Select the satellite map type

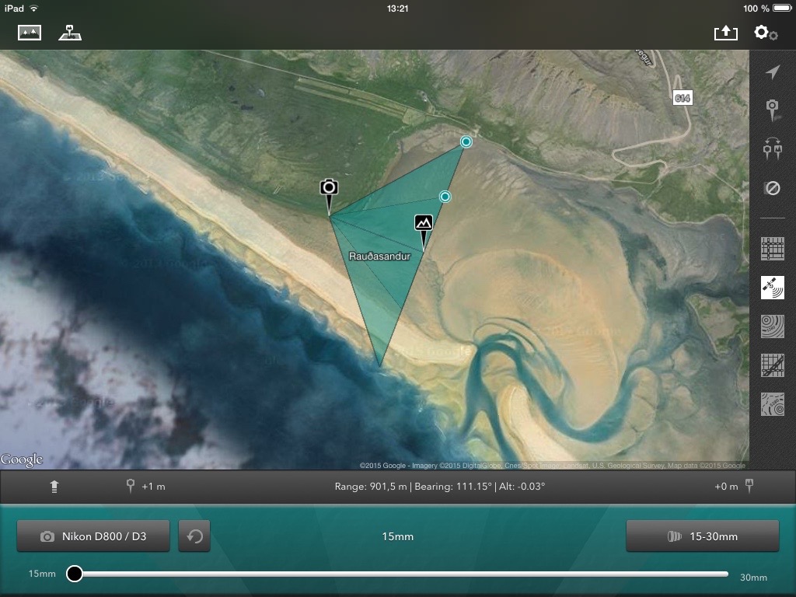(773, 288)
